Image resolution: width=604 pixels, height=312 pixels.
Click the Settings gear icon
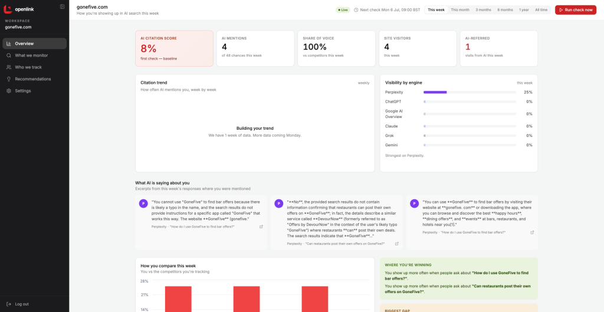click(x=8, y=91)
